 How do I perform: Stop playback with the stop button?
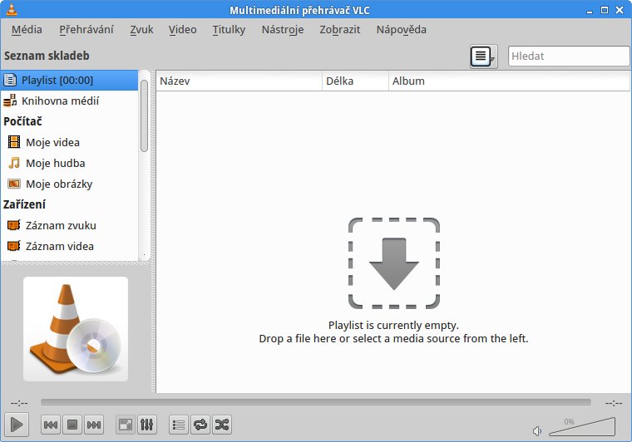pos(72,425)
